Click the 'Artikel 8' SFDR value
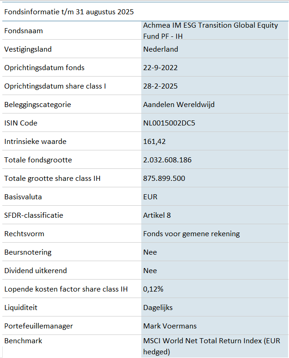This screenshot has height=358, width=289. point(157,215)
